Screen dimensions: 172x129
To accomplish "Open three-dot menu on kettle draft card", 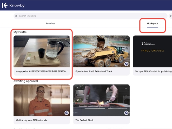I will coord(66,39).
